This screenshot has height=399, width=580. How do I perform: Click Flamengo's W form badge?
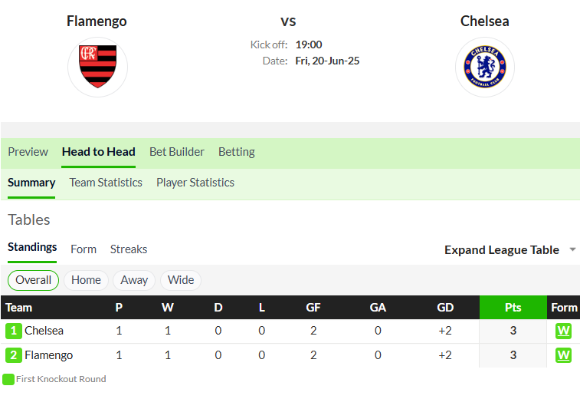(x=563, y=355)
